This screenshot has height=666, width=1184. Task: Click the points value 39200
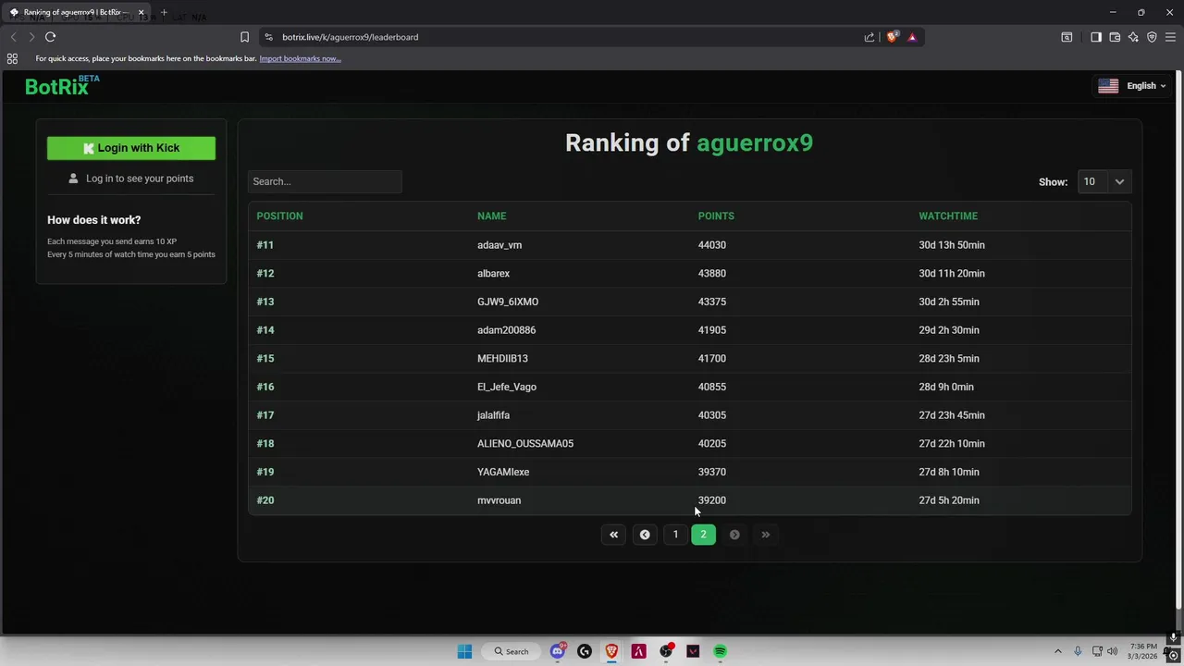tap(711, 500)
